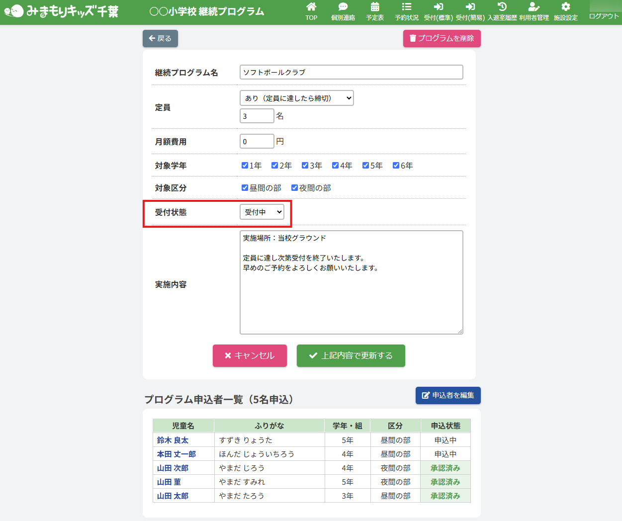Uncheck the 夜間の部 checkbox

tap(294, 188)
